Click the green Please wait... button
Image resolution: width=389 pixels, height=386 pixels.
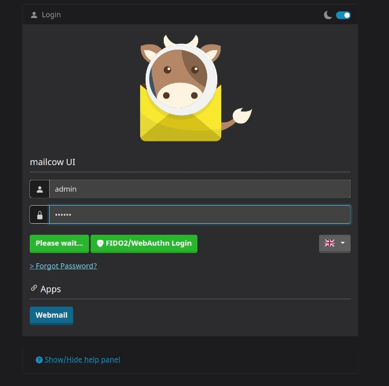pos(59,243)
